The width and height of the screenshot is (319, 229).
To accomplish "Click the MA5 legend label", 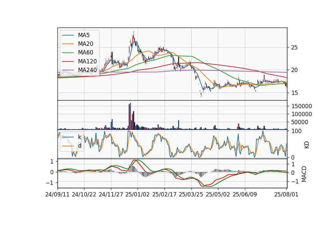I will coord(84,35).
